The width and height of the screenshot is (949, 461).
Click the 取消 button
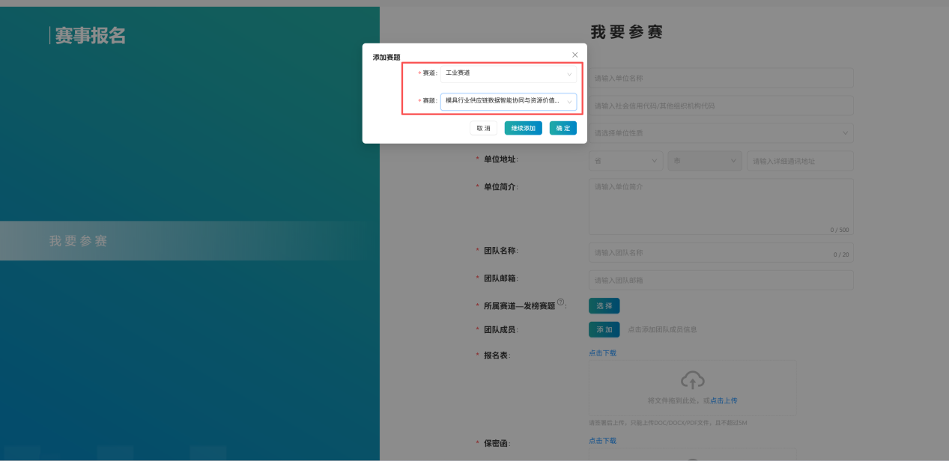pos(483,128)
